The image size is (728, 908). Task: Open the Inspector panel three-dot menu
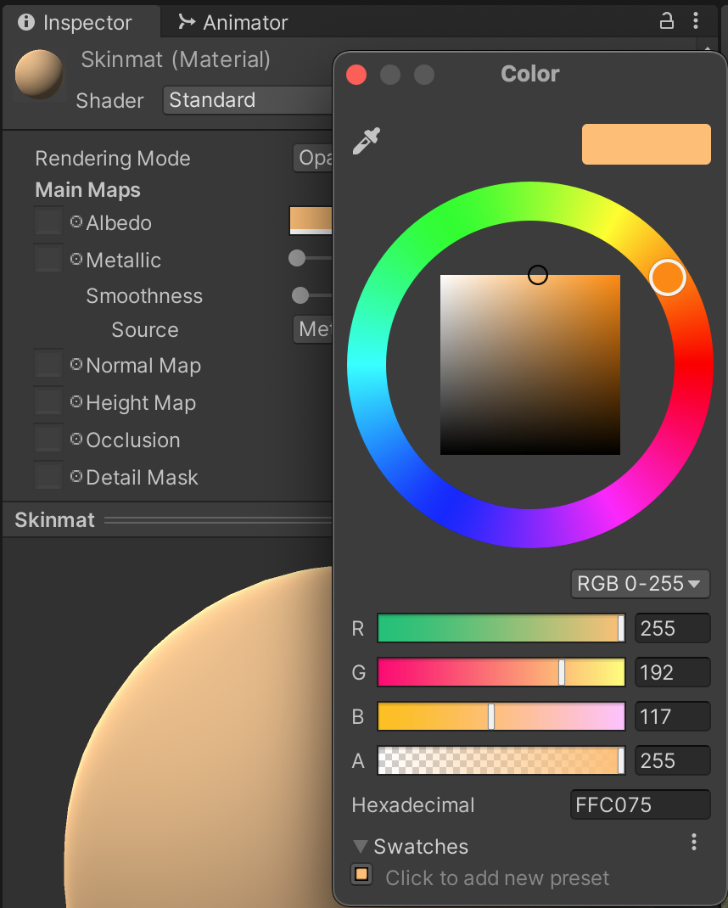696,21
